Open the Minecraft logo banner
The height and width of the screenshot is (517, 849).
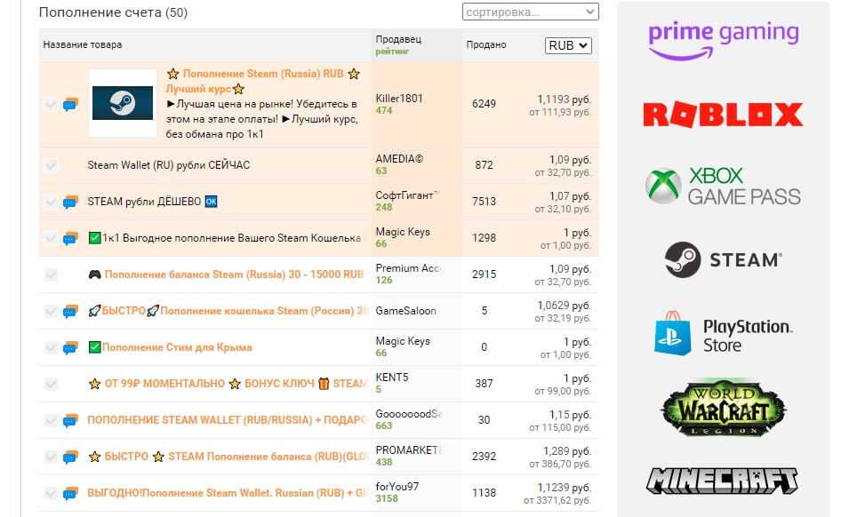[x=723, y=481]
